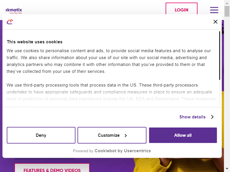230x172 pixels.
Task: Go to the Tekmatix homepage logo
Action: coord(14,11)
